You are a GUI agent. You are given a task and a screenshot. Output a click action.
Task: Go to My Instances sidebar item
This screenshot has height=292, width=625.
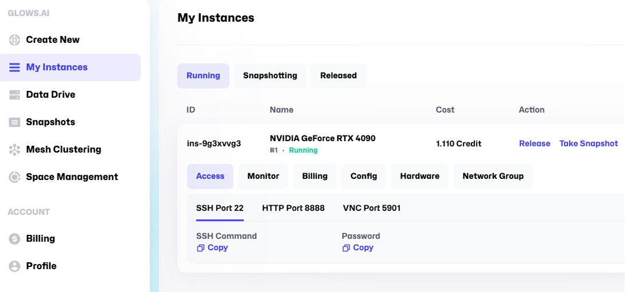70,67
